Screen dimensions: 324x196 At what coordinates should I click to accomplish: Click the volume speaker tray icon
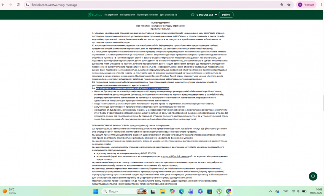tap(298, 191)
